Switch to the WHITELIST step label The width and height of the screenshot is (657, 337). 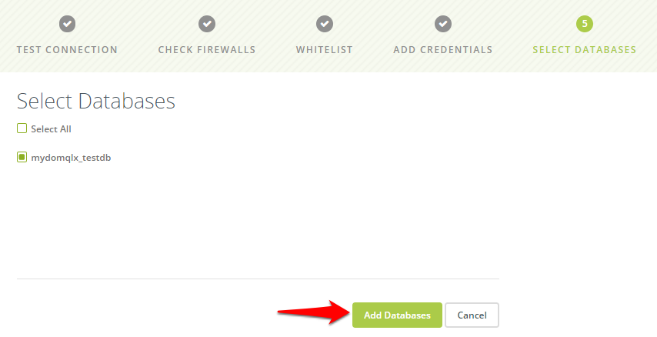pyautogui.click(x=325, y=49)
